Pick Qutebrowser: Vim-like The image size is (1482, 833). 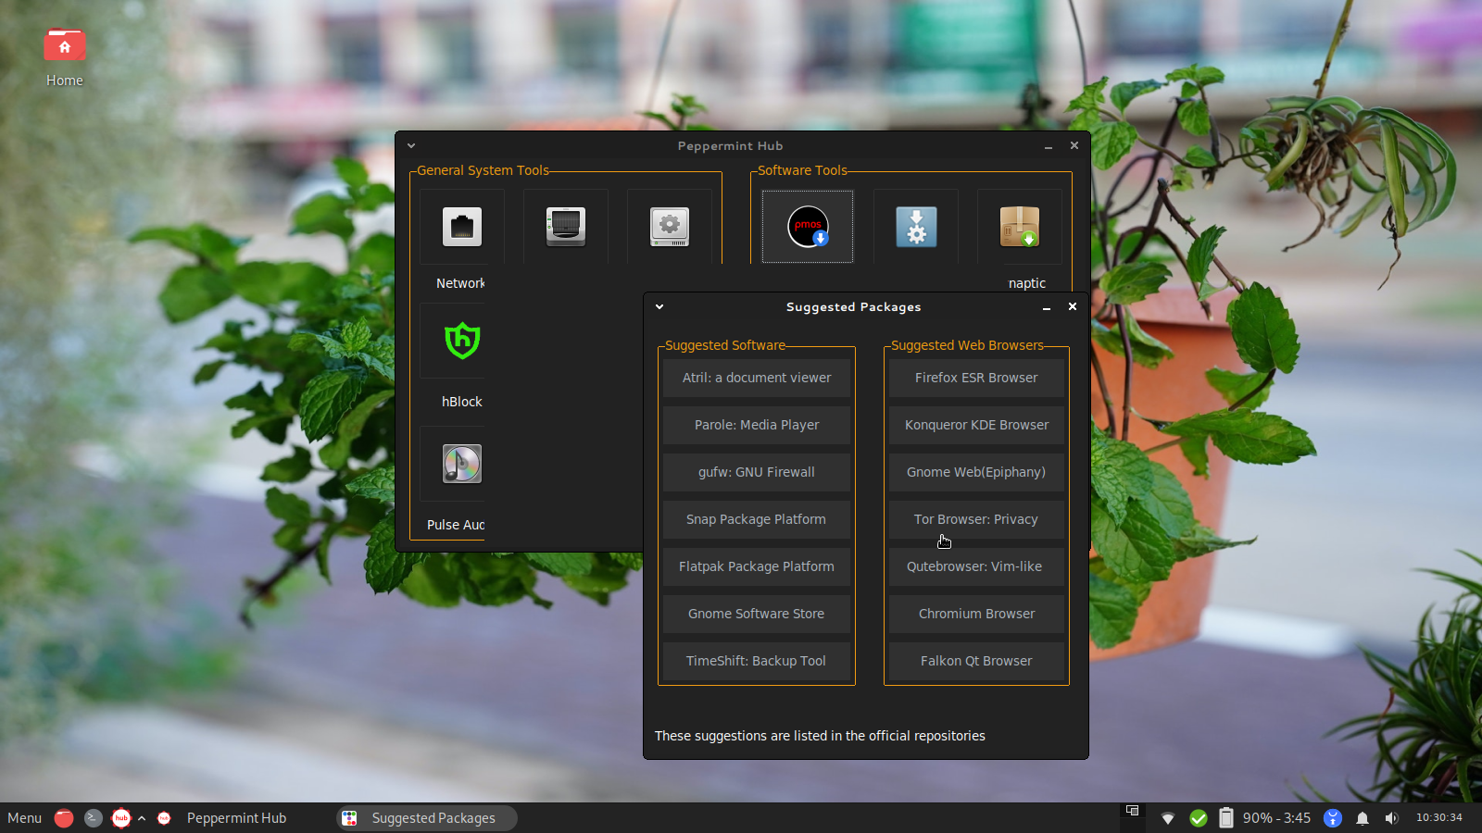pyautogui.click(x=976, y=566)
